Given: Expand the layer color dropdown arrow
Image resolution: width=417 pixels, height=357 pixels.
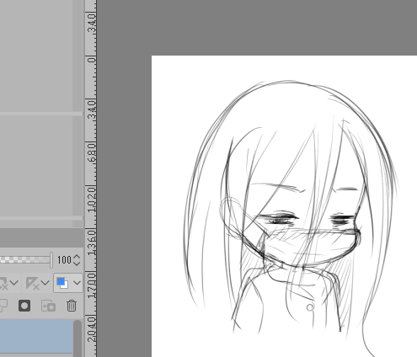Looking at the screenshot, I should click(x=78, y=283).
